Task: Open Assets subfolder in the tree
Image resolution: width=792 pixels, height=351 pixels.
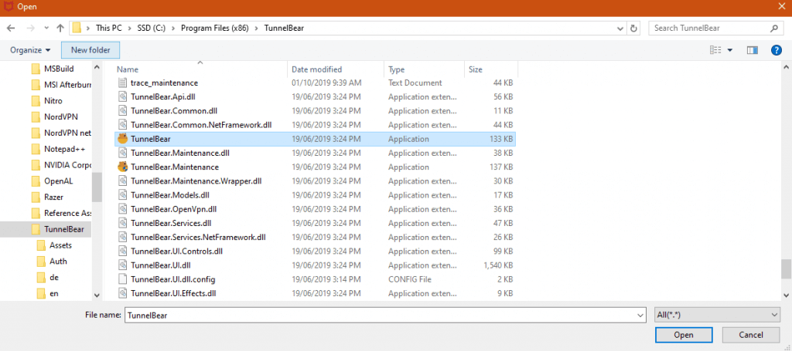Action: pos(55,246)
